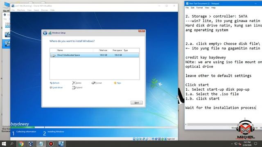Open the Notepad Help menu

tap(213, 8)
